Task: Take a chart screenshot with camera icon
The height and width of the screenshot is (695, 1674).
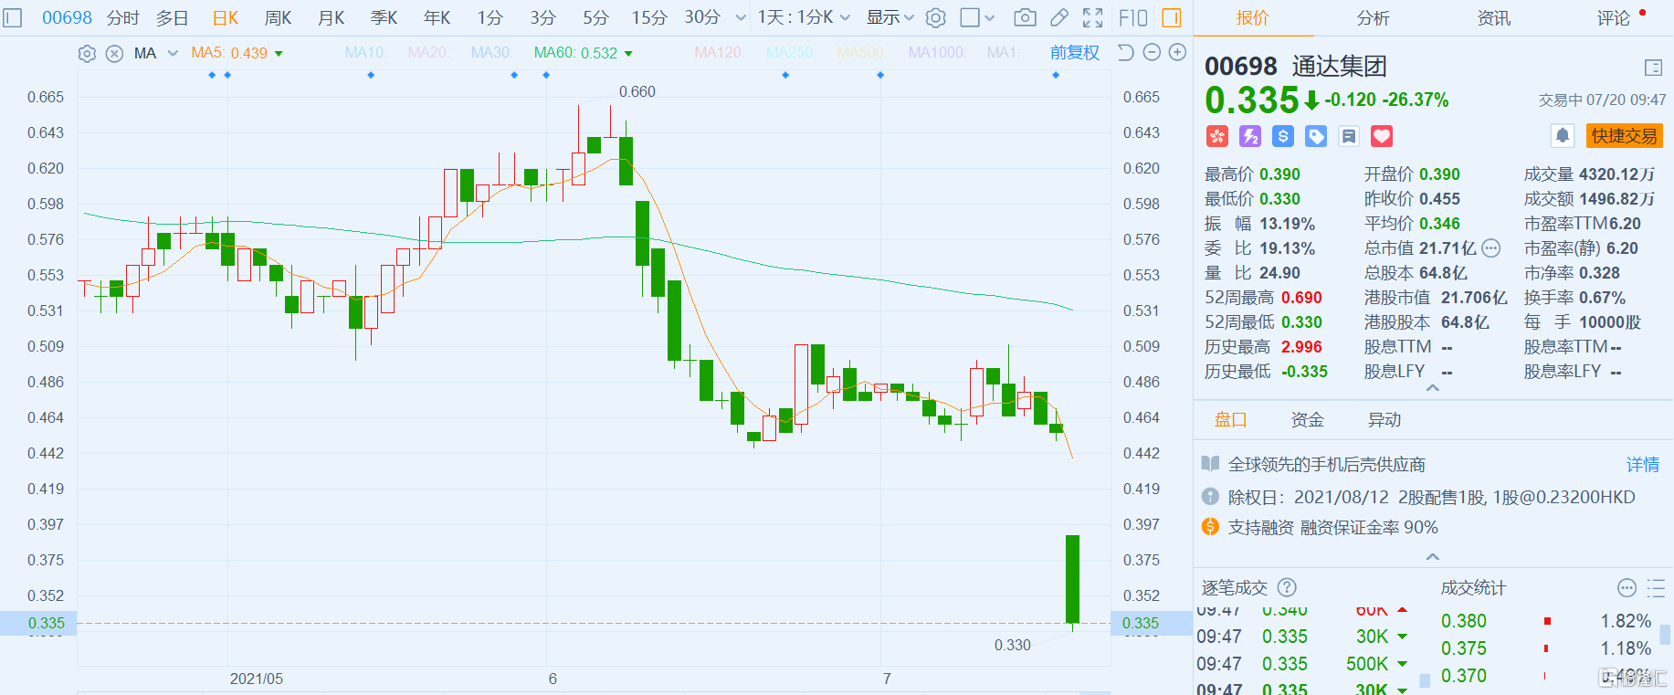Action: pyautogui.click(x=1025, y=17)
